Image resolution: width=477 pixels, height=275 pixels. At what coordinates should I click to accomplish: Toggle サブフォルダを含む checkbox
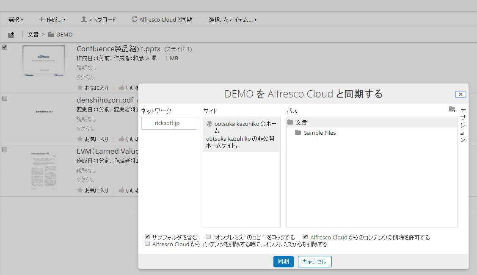(147, 236)
